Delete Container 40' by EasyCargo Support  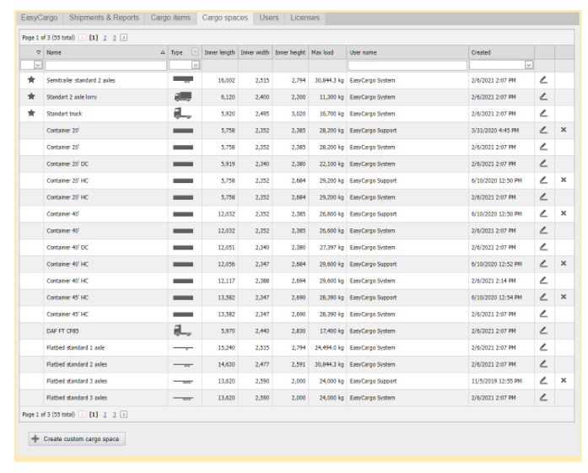click(564, 213)
